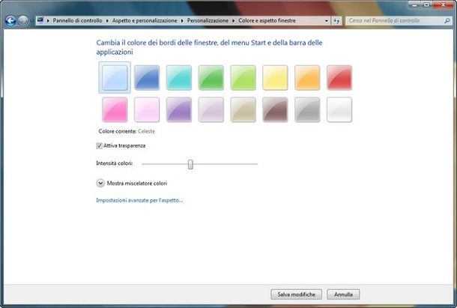Screen dimensions: 457x308
Task: Open Aspetto e personalizzazione breadcrumb
Action: [x=145, y=21]
